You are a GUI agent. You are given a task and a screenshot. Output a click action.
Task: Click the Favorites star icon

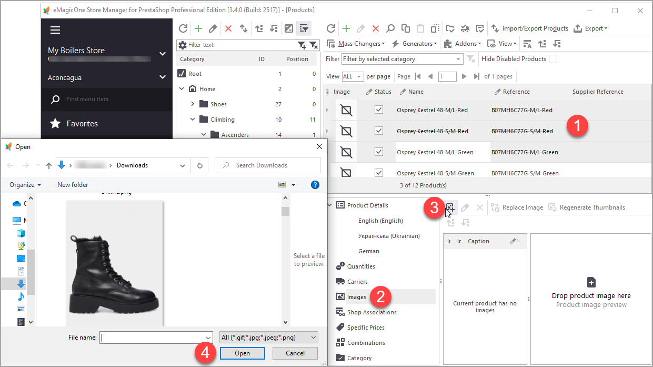[x=55, y=124]
